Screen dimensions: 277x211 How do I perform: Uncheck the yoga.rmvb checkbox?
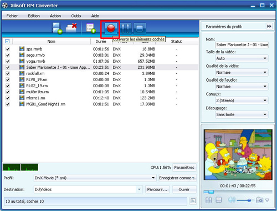(8, 61)
